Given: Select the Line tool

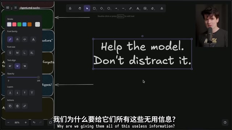Looking at the screenshot, I should 123,8.
